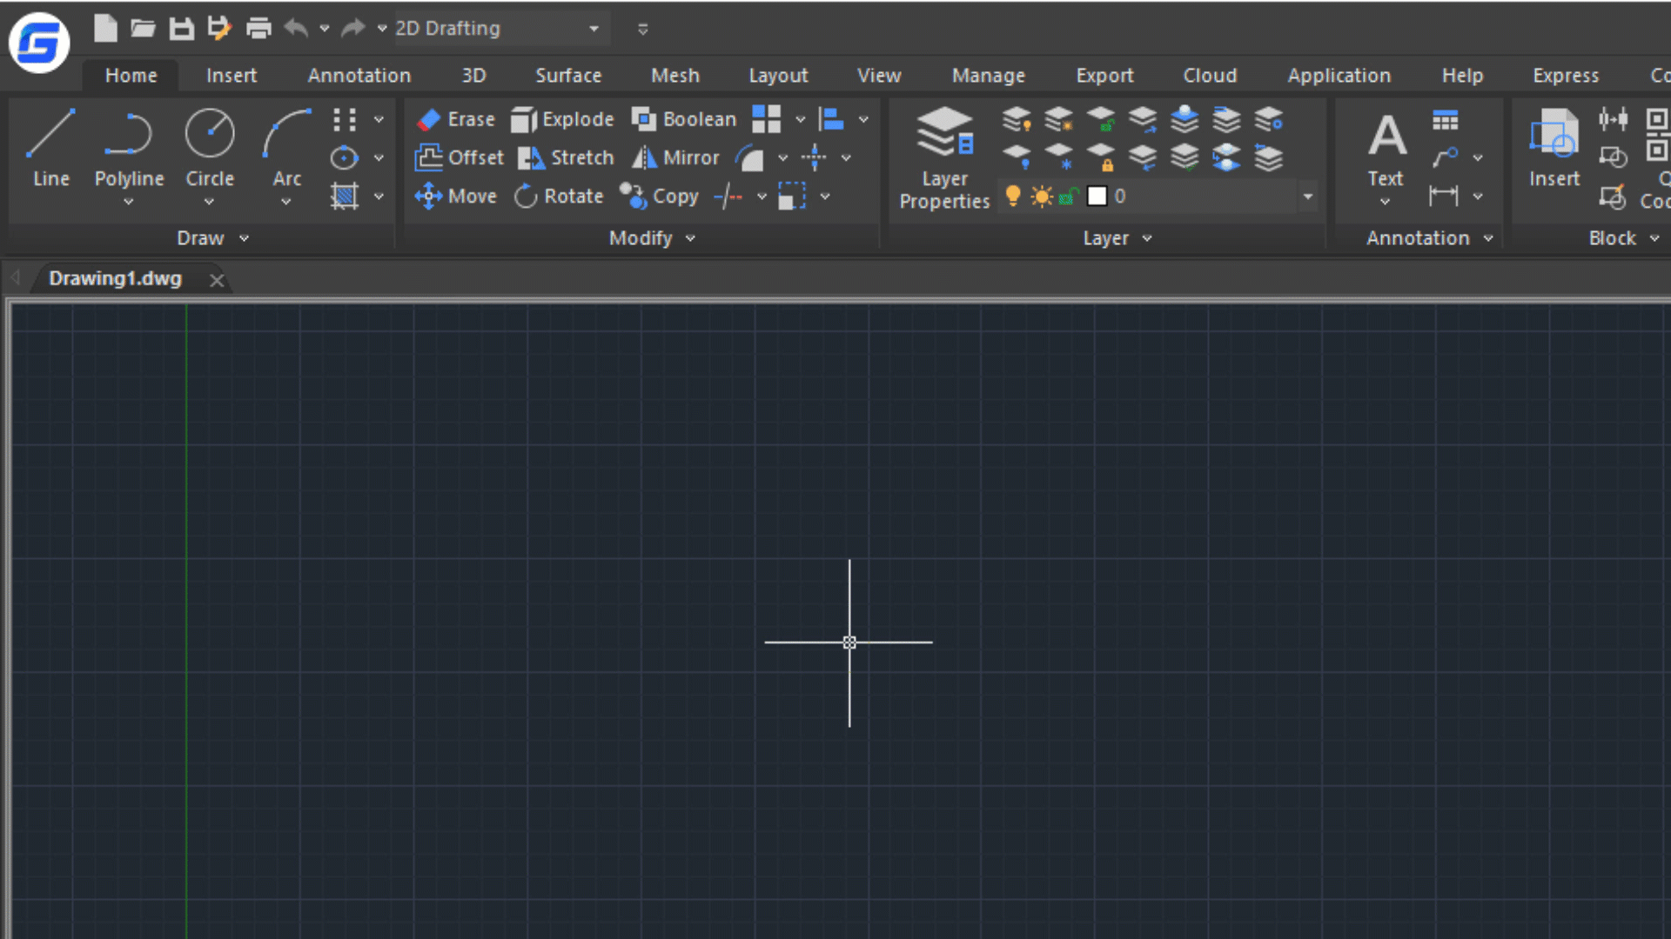1671x939 pixels.
Task: Toggle layer freeze sun icon
Action: pyautogui.click(x=1042, y=196)
